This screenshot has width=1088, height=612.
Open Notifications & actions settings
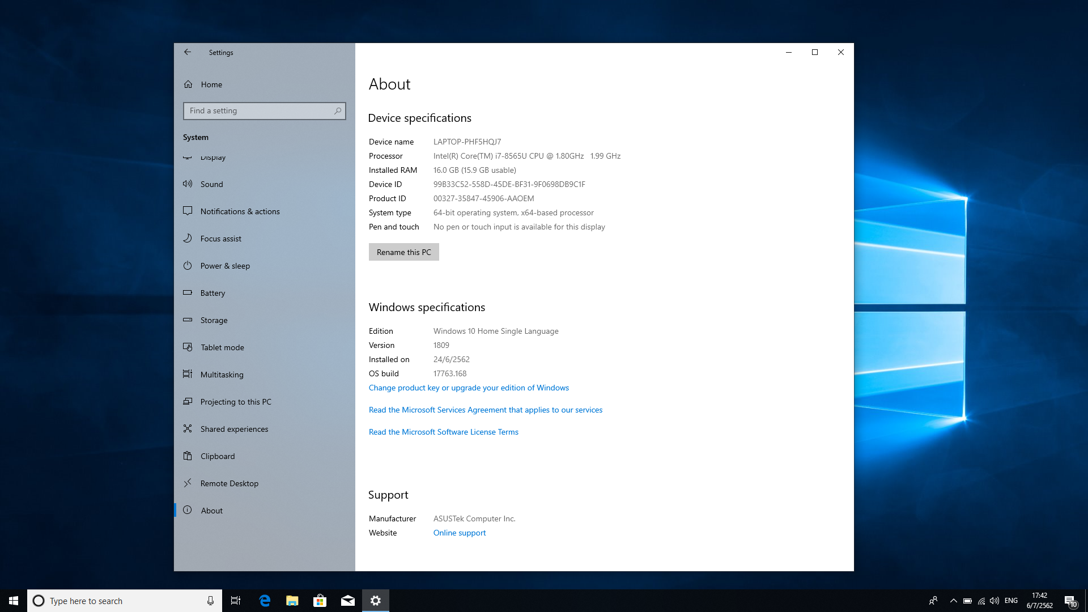coord(264,211)
